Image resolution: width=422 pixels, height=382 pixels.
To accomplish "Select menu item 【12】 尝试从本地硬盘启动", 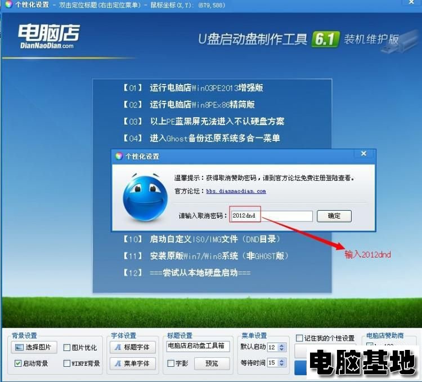I will (x=186, y=273).
